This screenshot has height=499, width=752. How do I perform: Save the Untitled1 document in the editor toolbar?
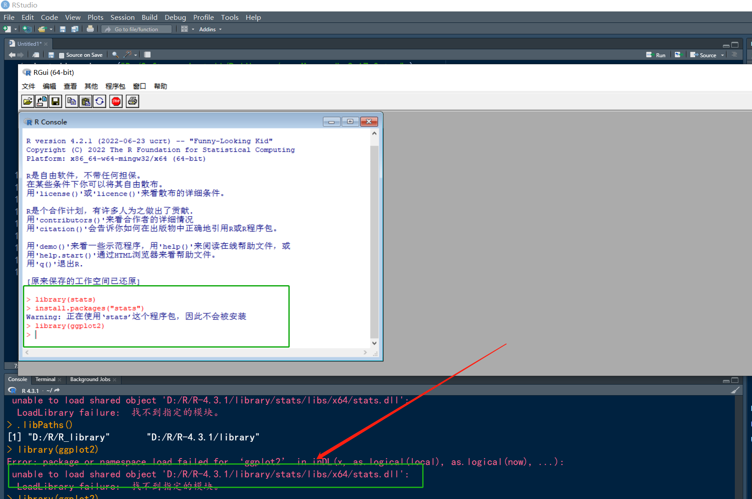(x=51, y=55)
